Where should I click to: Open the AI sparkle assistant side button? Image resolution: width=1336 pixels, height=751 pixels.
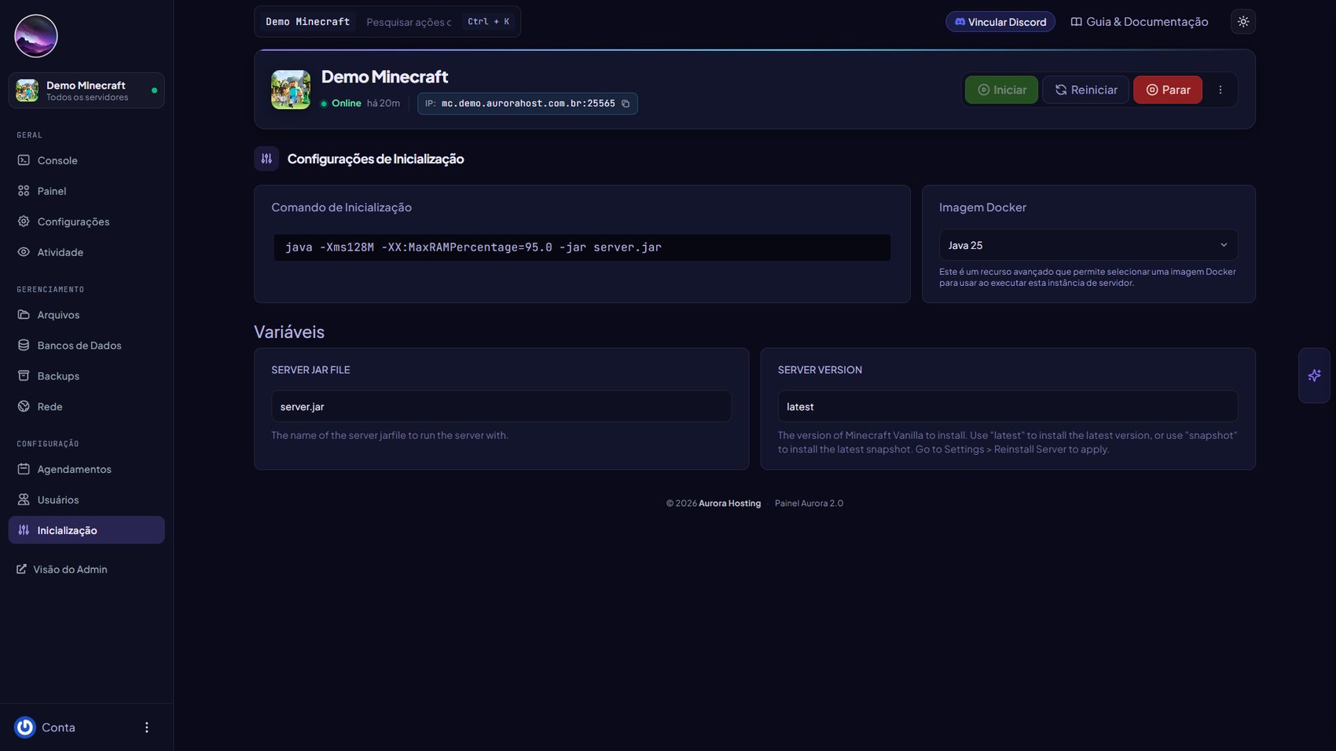click(x=1314, y=375)
